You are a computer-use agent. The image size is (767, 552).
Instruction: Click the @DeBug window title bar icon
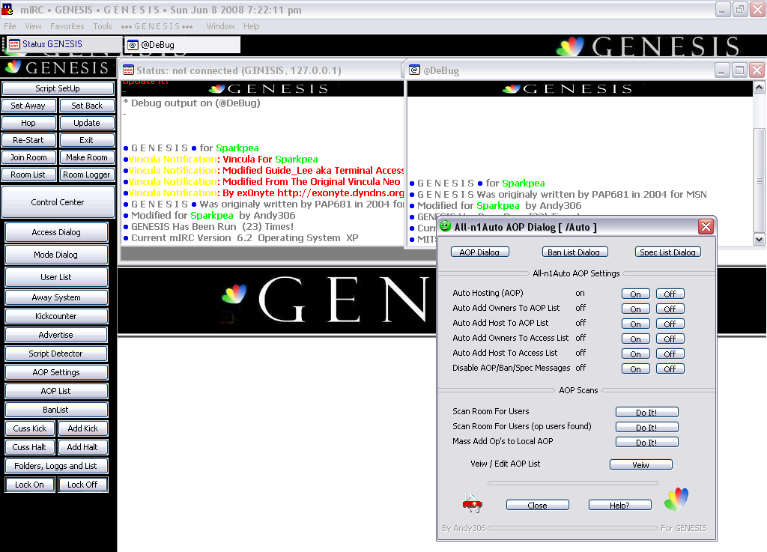pyautogui.click(x=414, y=70)
